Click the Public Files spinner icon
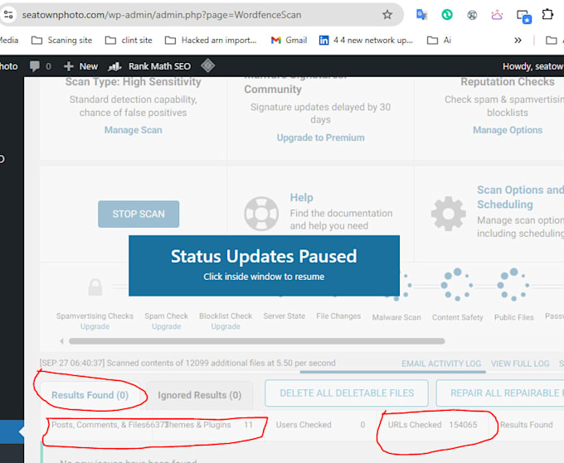This screenshot has width=564, height=463. click(513, 284)
